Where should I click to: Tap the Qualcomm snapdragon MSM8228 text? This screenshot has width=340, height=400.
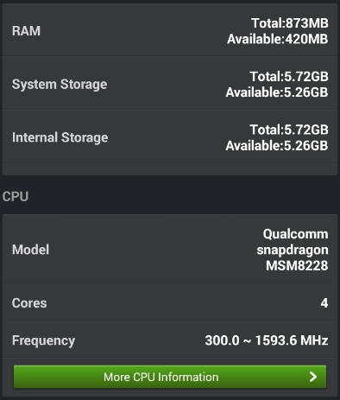pyautogui.click(x=293, y=250)
